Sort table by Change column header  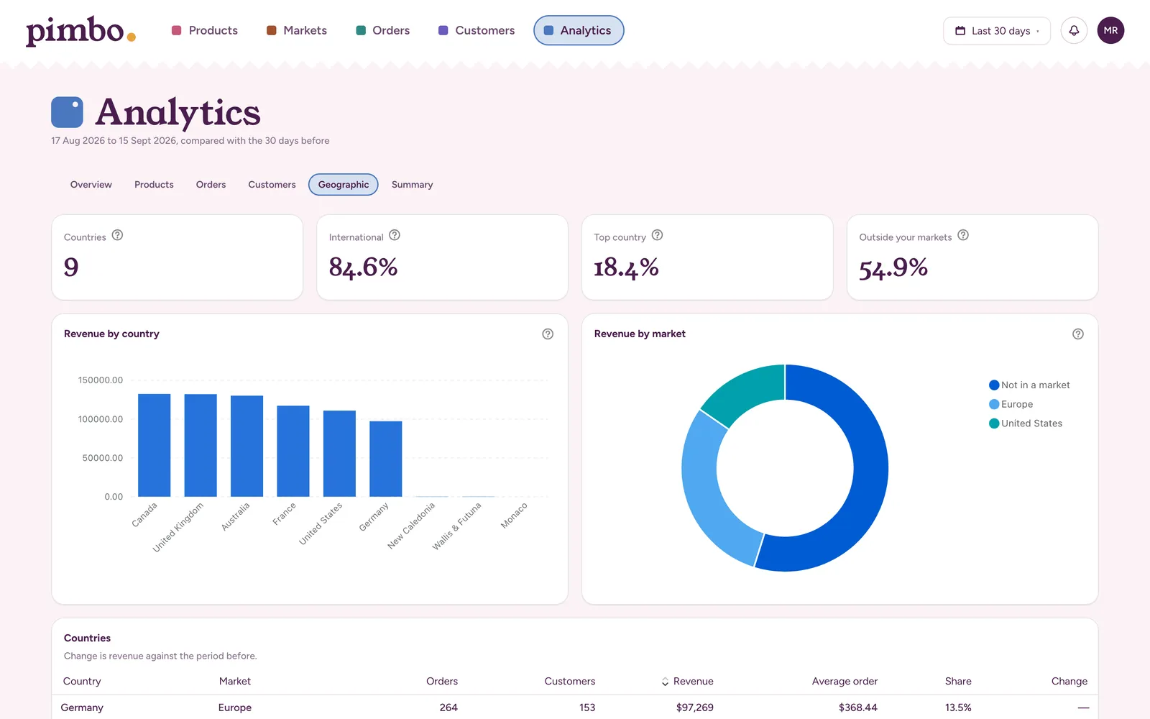point(1069,682)
